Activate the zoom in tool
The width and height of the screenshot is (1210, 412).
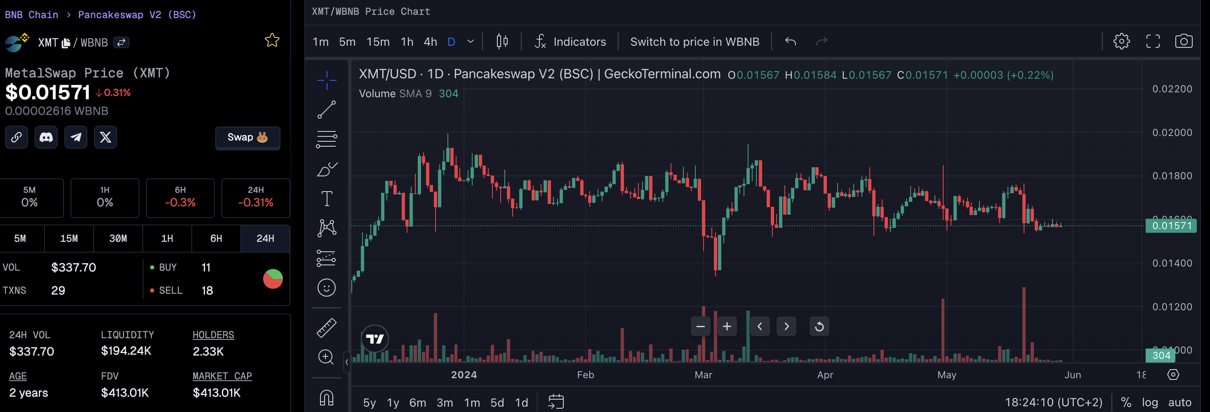click(326, 357)
